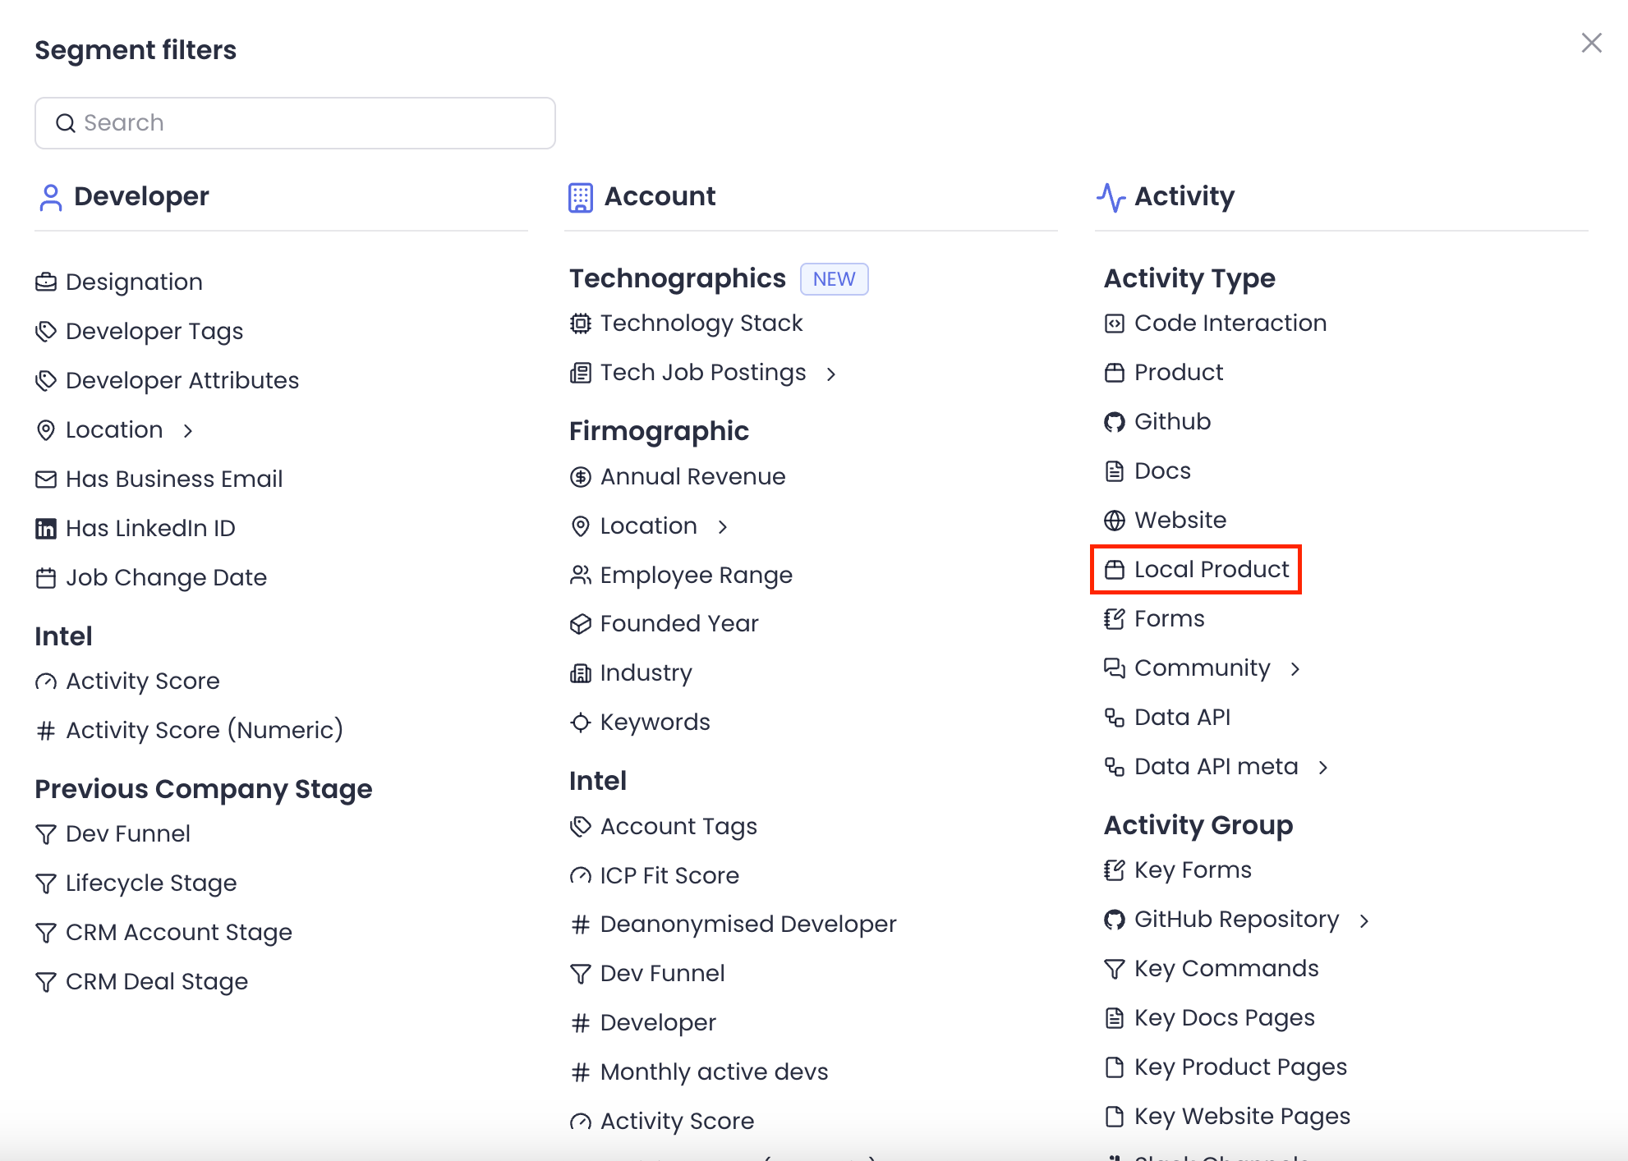Expand Tech Job Postings chevron
Viewport: 1628px width, 1161px height.
[x=831, y=374]
